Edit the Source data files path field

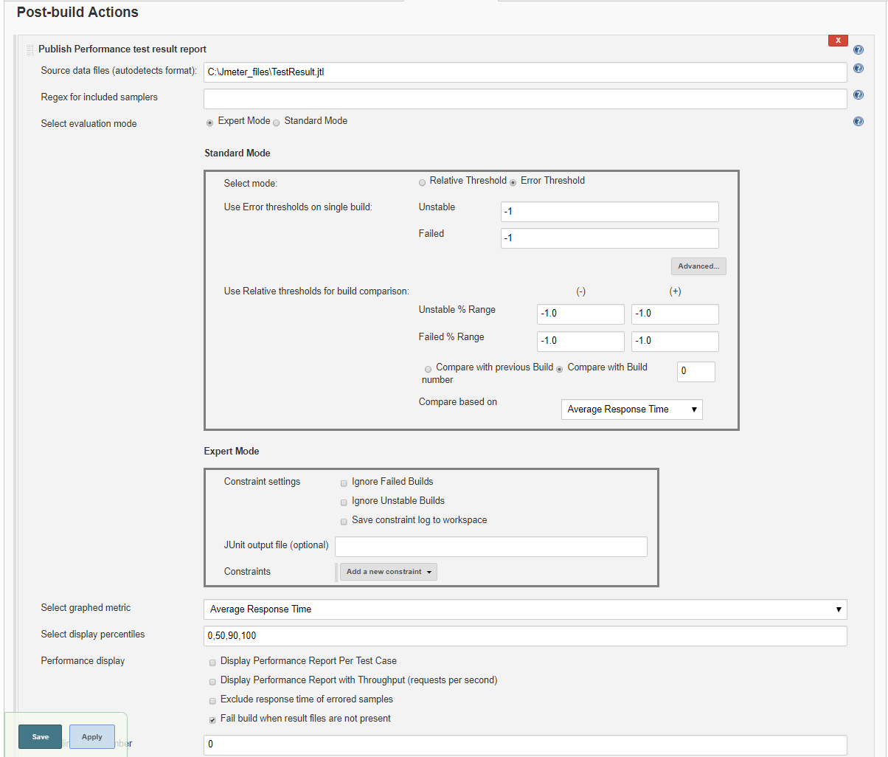(525, 72)
